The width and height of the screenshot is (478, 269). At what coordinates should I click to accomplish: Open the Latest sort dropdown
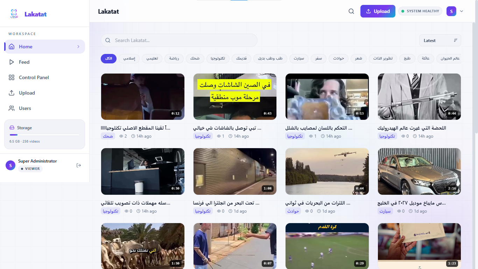click(x=440, y=40)
